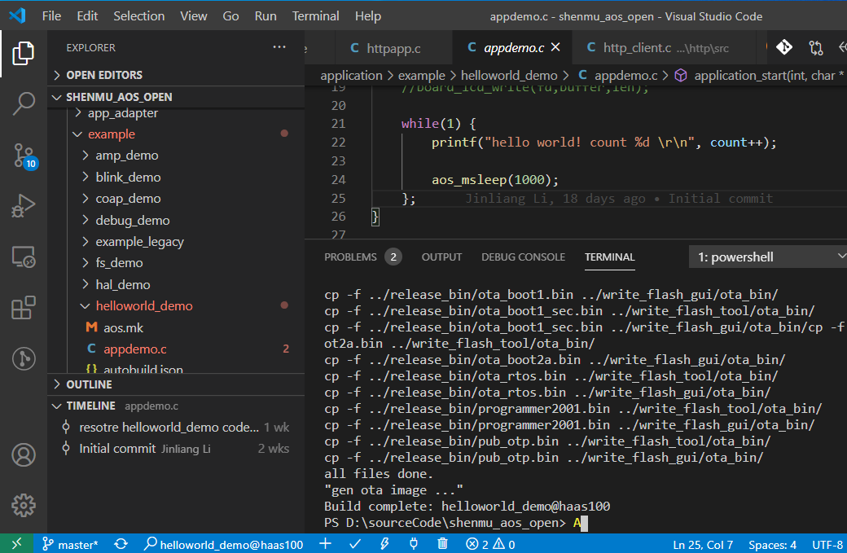
Task: Switch to the OUTPUT panel tab
Action: tap(441, 257)
